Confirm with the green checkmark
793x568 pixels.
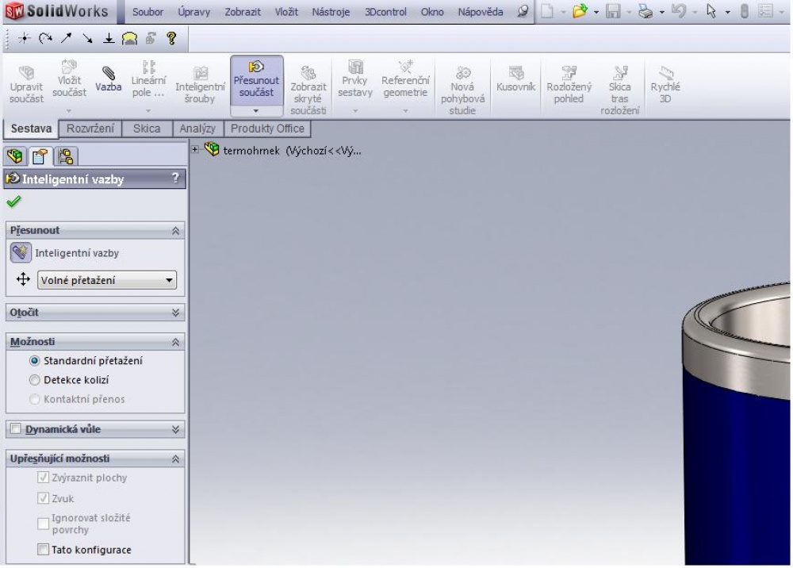[13, 201]
